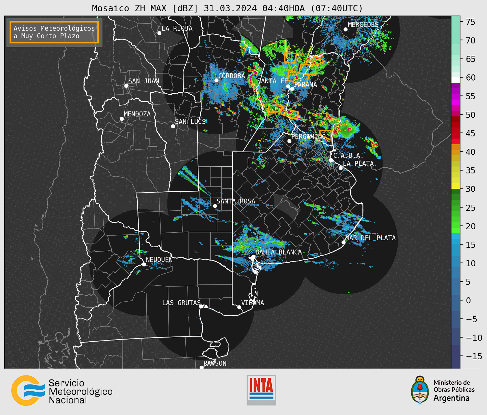Click the LAS GRUTAS city label

pos(181,303)
